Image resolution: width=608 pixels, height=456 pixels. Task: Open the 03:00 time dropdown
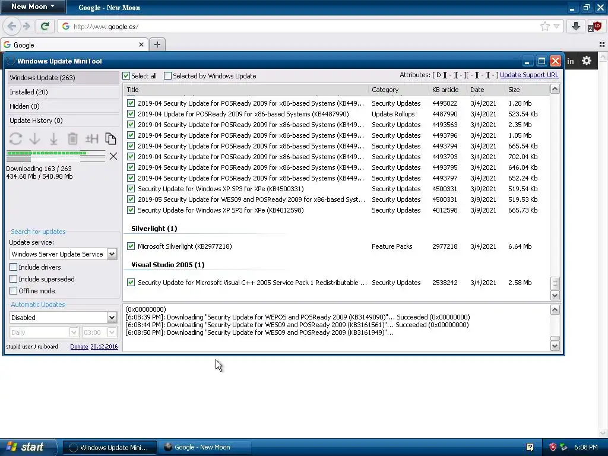[112, 332]
